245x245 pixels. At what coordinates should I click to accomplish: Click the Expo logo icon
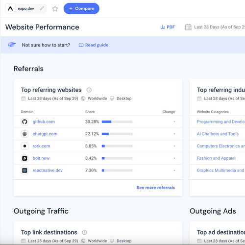[x=10, y=8]
